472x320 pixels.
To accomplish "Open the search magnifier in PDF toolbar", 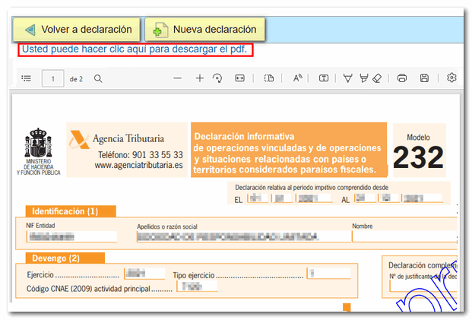I will (x=97, y=78).
